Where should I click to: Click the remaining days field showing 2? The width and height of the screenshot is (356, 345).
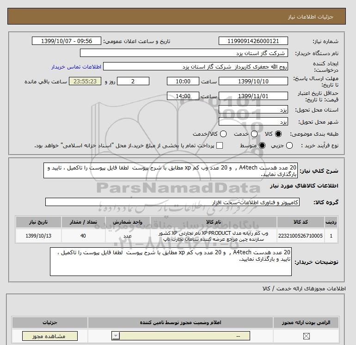pyautogui.click(x=133, y=81)
